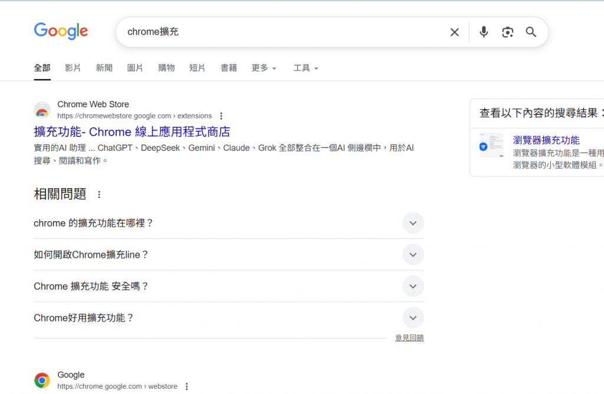Clear the search box with the X icon

pyautogui.click(x=455, y=32)
